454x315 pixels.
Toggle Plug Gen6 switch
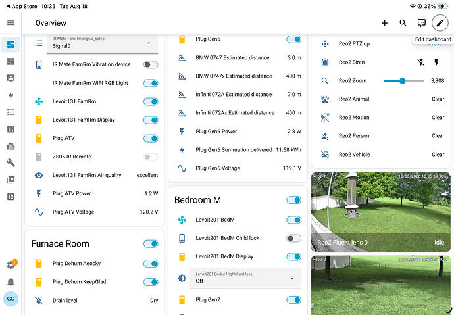(x=294, y=39)
